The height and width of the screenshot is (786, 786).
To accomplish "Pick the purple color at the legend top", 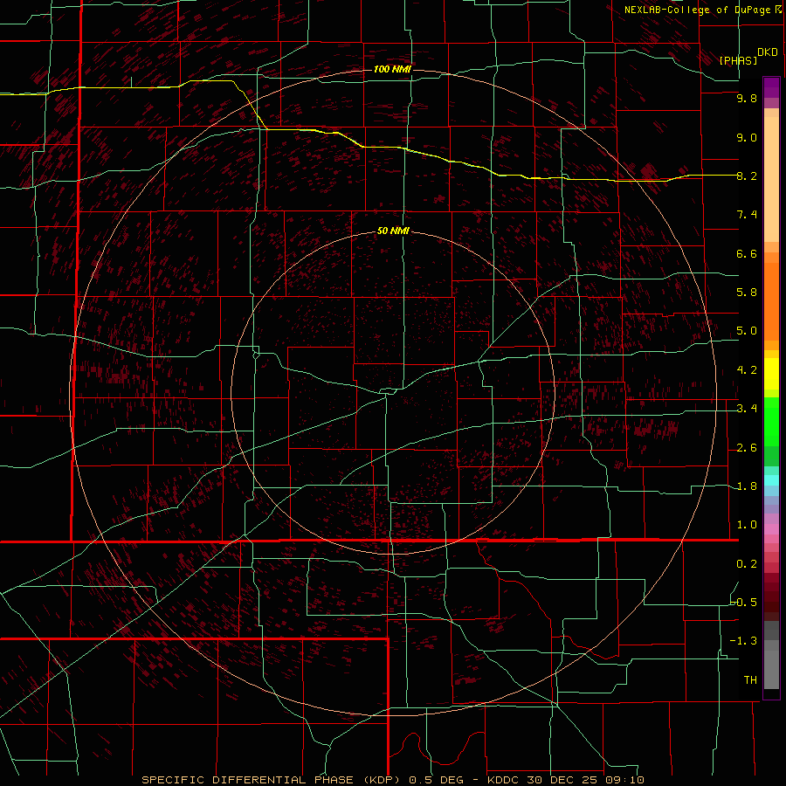I will (771, 87).
